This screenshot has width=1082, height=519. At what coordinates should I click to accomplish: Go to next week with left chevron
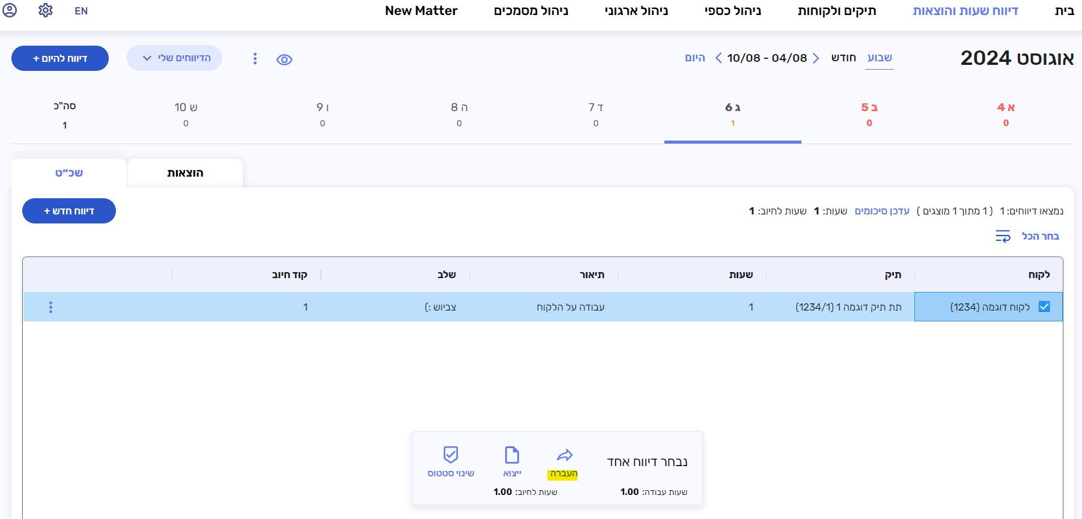coord(719,58)
